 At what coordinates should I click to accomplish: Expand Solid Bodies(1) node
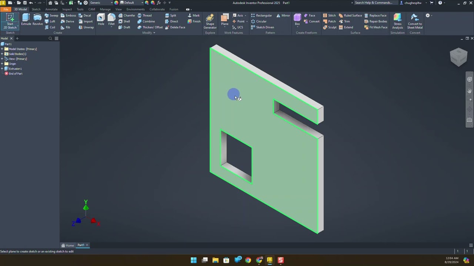(2, 54)
